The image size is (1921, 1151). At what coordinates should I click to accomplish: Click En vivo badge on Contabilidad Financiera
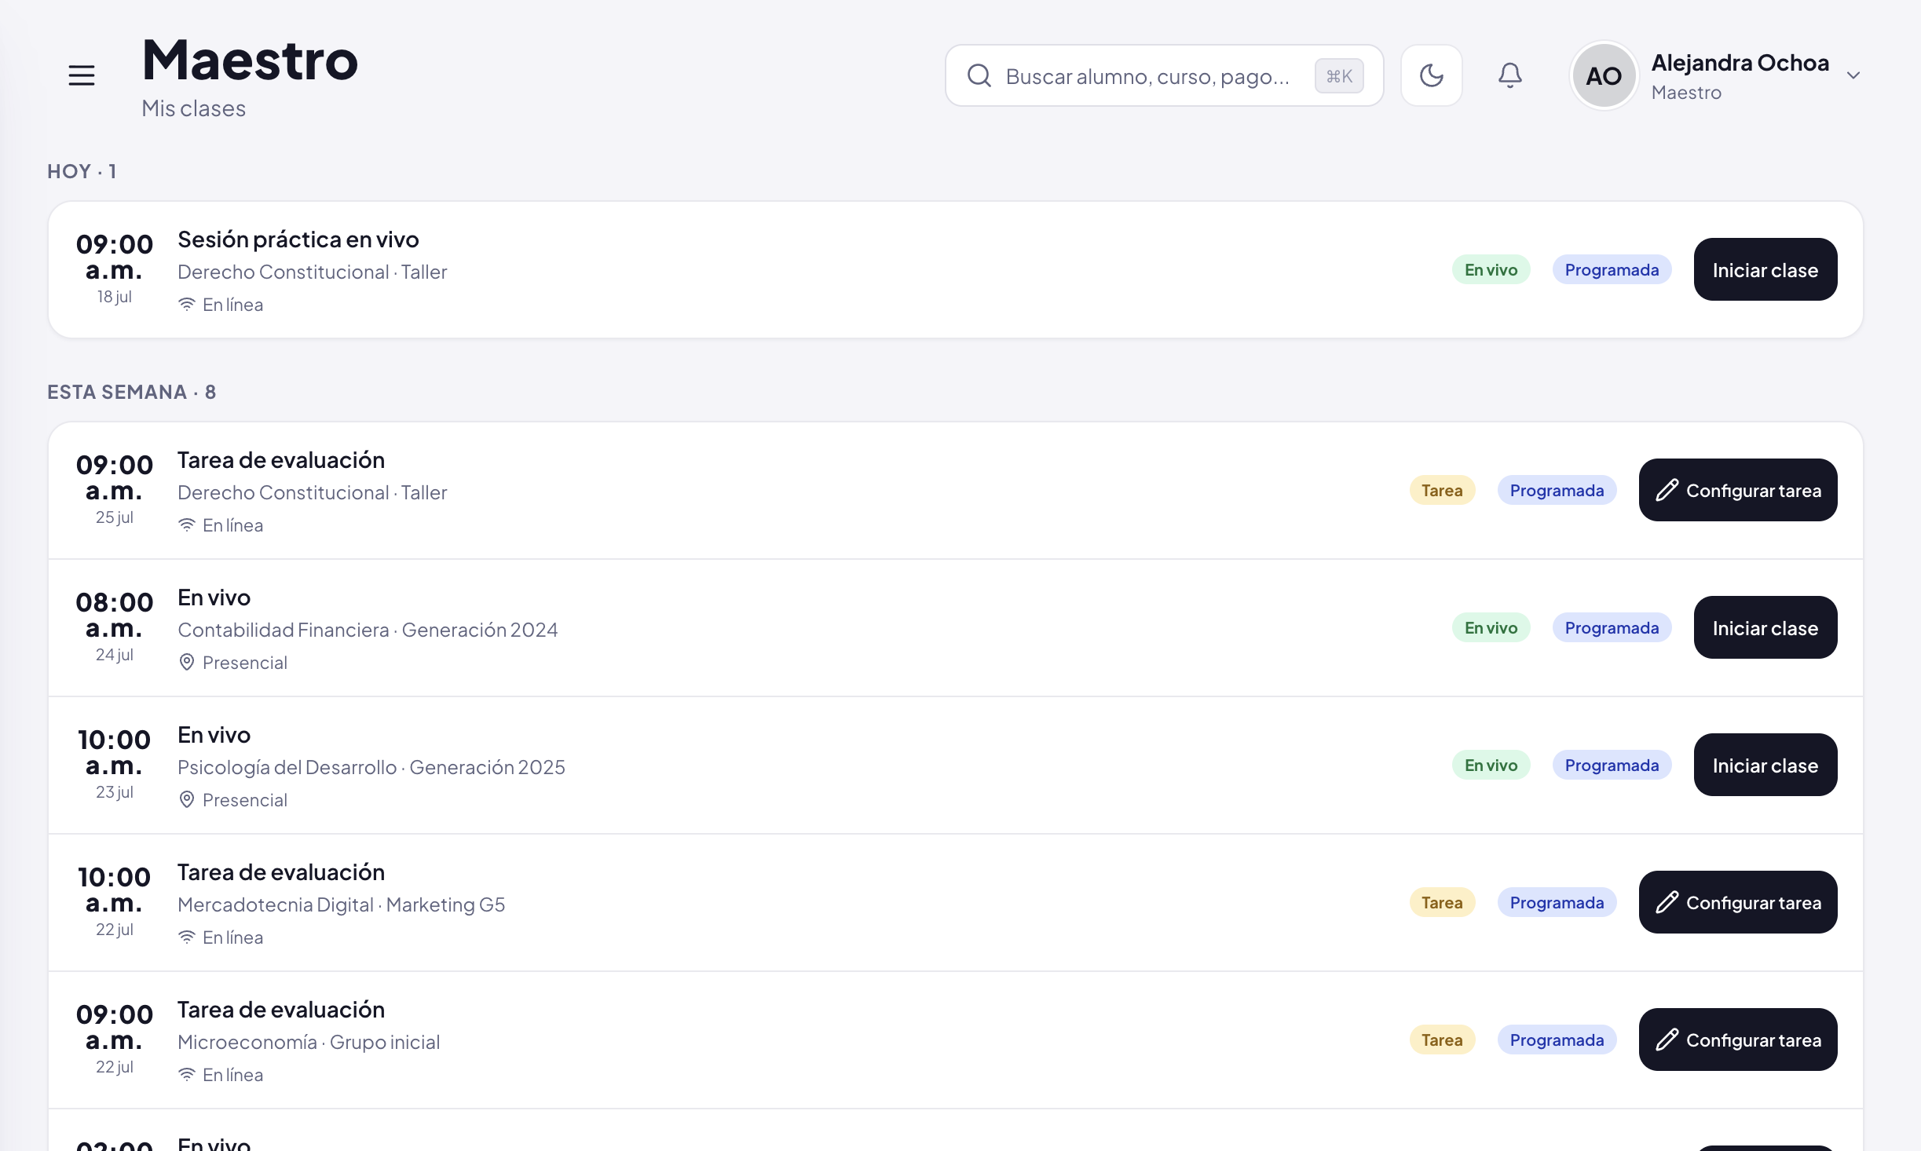[x=1491, y=627]
